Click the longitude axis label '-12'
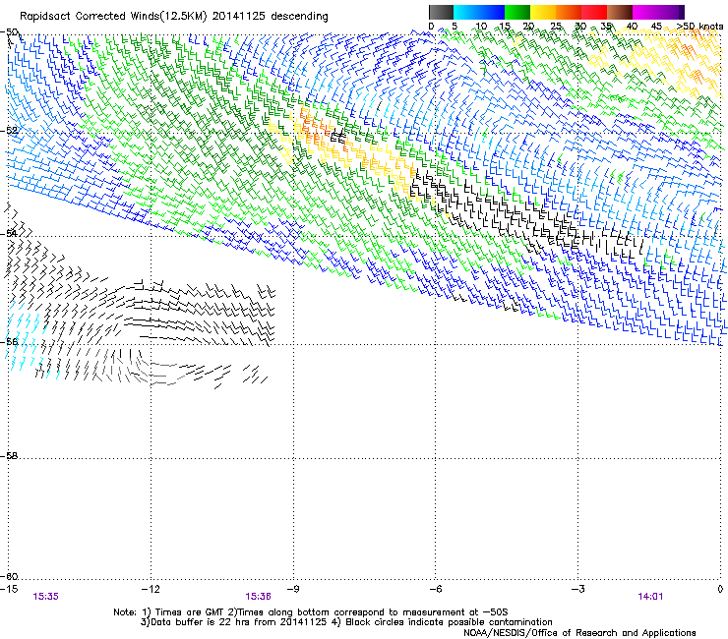 click(x=151, y=589)
